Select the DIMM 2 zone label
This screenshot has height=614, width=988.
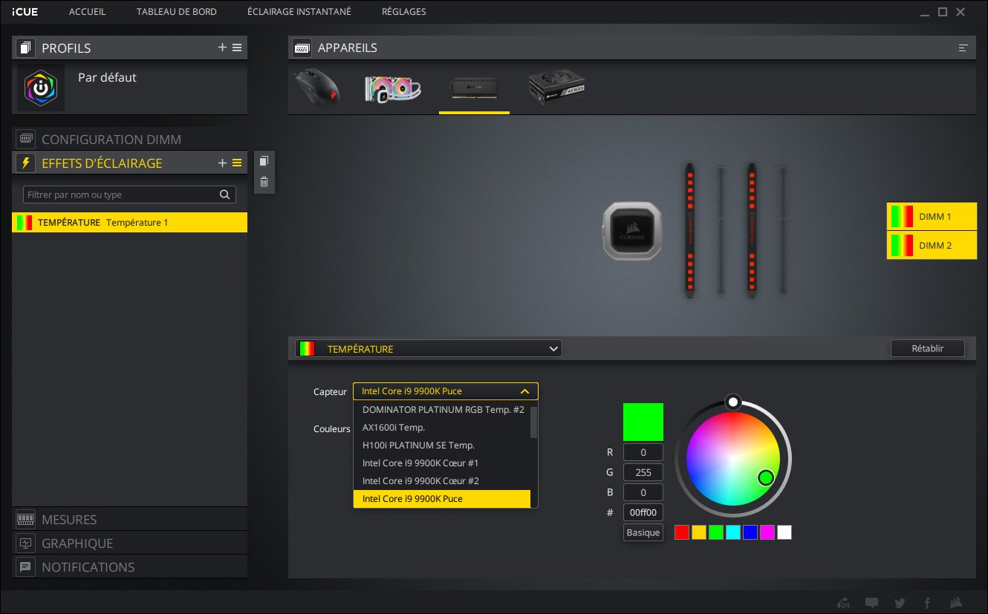[x=932, y=245]
